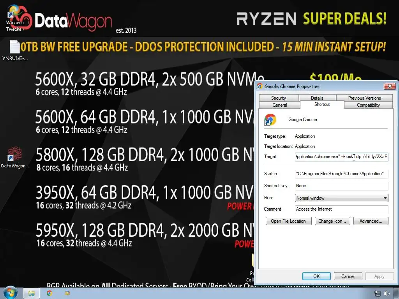This screenshot has height=299, width=399.
Task: Click the Google Chrome shortcut name text
Action: (302, 120)
